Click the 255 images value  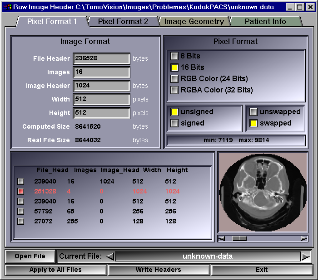click(x=72, y=222)
